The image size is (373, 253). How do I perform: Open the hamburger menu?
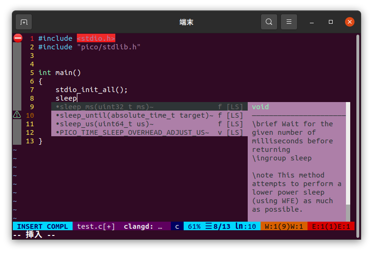(x=289, y=22)
